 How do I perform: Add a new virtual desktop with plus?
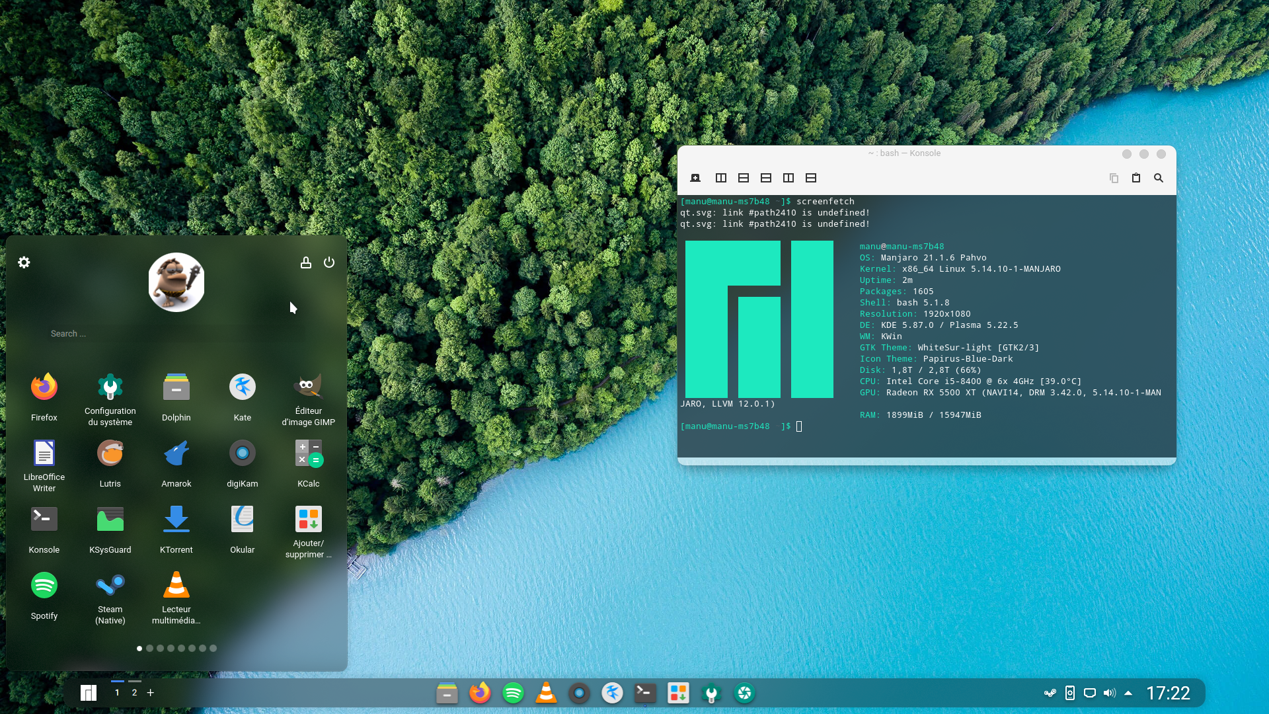[151, 692]
